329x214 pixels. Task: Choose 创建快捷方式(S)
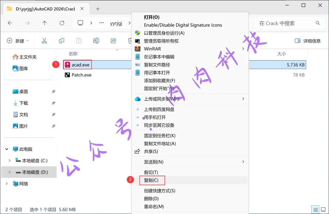click(x=159, y=191)
